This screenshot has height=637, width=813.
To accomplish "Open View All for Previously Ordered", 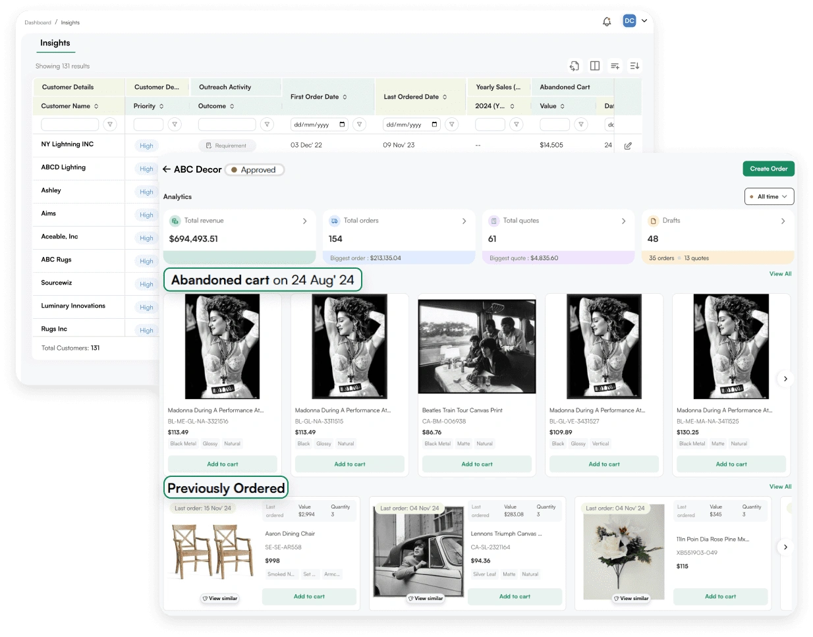I will click(x=780, y=486).
